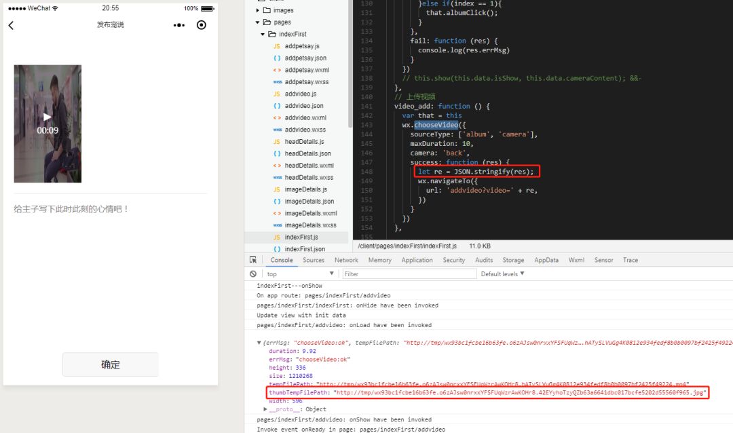
Task: Click the 'duration: 9.92' console line
Action: point(292,351)
